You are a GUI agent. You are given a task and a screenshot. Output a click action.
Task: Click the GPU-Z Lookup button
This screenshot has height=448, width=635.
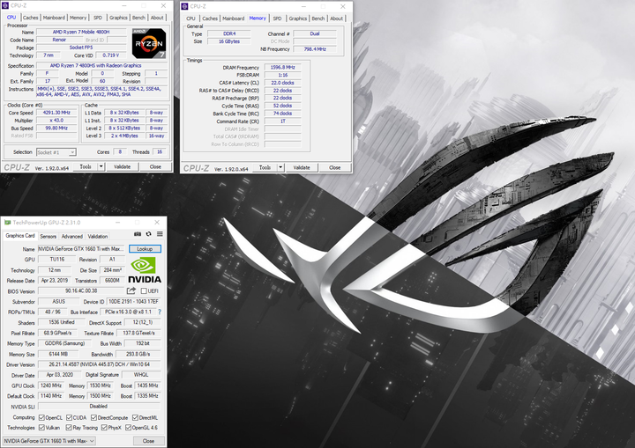[x=145, y=249]
